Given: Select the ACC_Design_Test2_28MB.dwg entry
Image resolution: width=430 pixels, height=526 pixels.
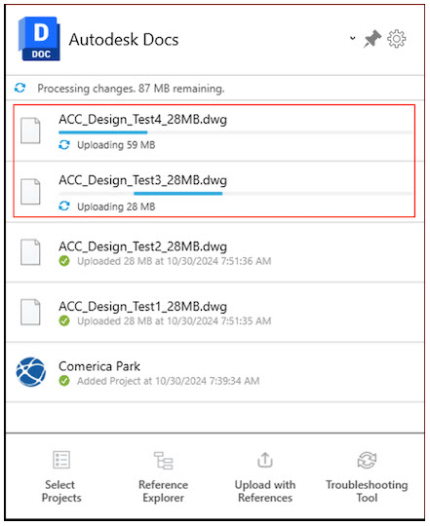Looking at the screenshot, I should (x=215, y=252).
